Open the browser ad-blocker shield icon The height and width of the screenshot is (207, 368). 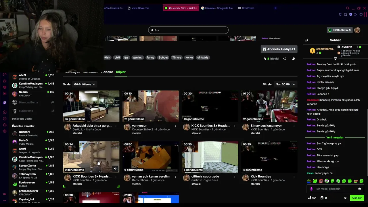pos(350,14)
